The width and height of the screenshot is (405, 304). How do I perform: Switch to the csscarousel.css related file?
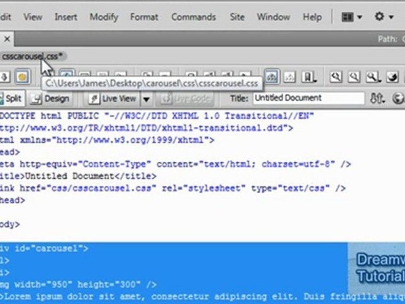point(32,56)
